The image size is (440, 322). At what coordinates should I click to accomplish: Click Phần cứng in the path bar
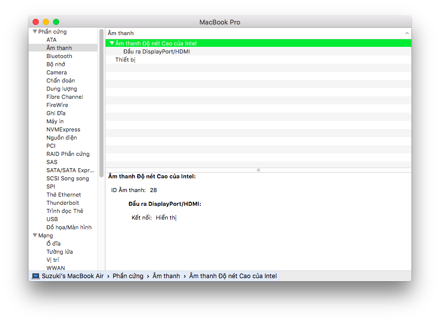pyautogui.click(x=128, y=276)
